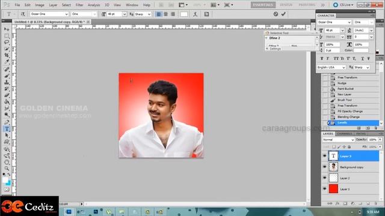This screenshot has width=385, height=216.
Task: Select the Eraser tool
Action: tap(7, 95)
